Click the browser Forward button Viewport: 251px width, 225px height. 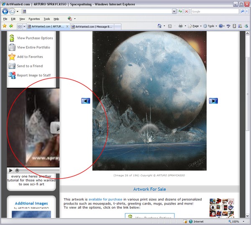(x=12, y=11)
